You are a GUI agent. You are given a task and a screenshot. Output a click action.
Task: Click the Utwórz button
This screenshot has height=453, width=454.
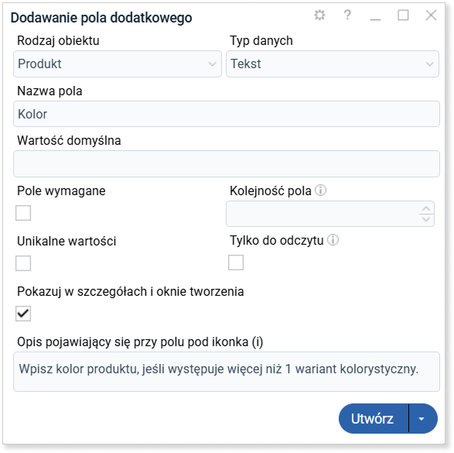click(374, 418)
